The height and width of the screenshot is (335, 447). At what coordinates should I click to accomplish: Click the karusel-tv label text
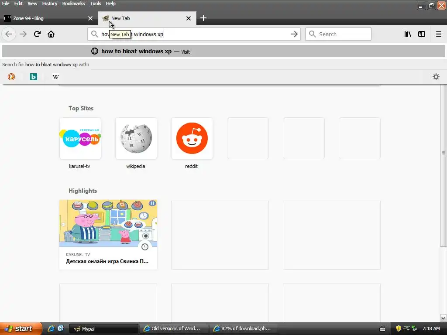79,166
